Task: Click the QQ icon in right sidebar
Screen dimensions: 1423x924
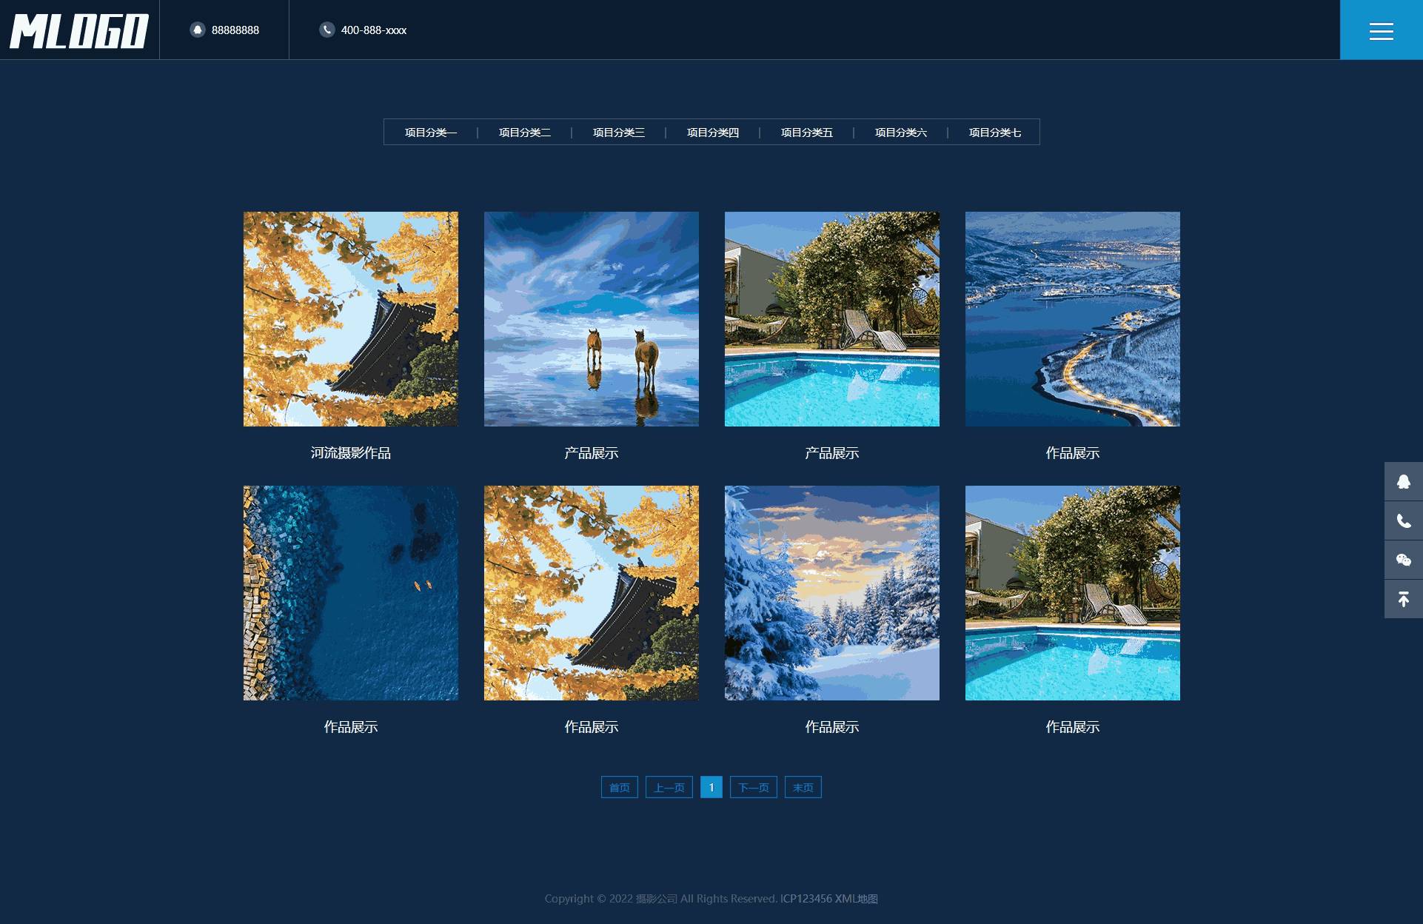Action: pos(1403,482)
